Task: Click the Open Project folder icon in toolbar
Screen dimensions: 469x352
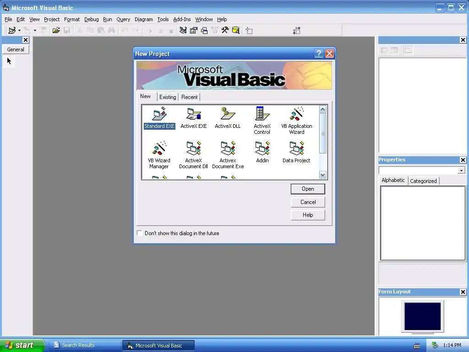Action: (56, 30)
